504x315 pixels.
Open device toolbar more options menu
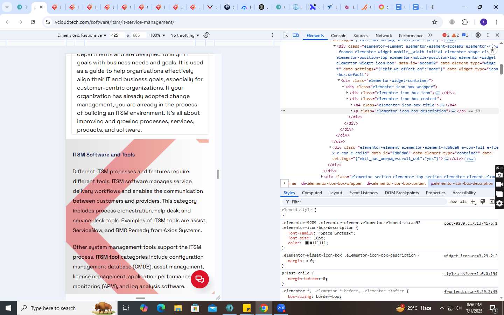pos(272,35)
